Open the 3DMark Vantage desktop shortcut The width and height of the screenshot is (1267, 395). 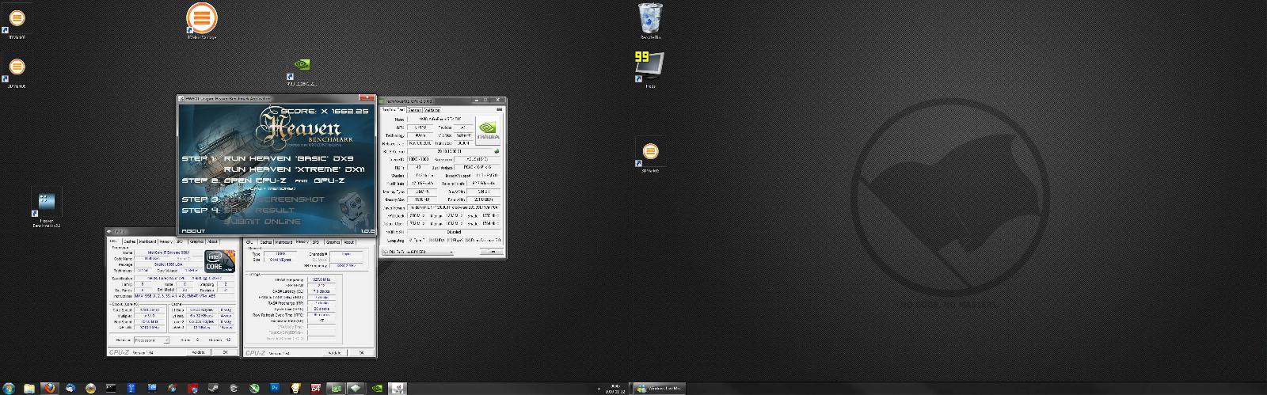pos(200,20)
